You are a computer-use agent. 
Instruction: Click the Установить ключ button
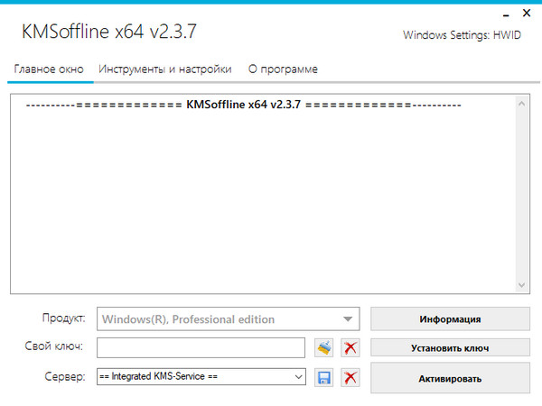pos(450,348)
